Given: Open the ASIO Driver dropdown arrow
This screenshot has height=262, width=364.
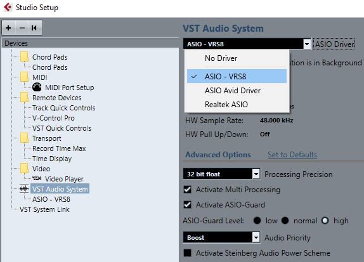Looking at the screenshot, I should point(307,44).
